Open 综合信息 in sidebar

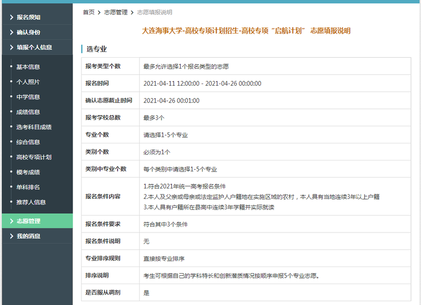28,142
